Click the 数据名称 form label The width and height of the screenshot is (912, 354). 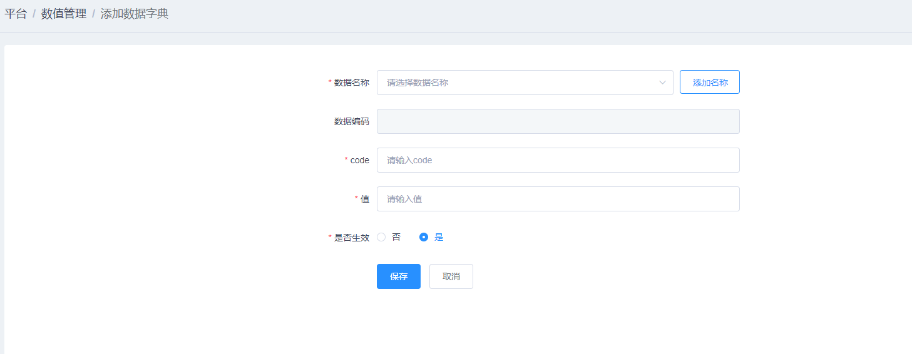(352, 83)
